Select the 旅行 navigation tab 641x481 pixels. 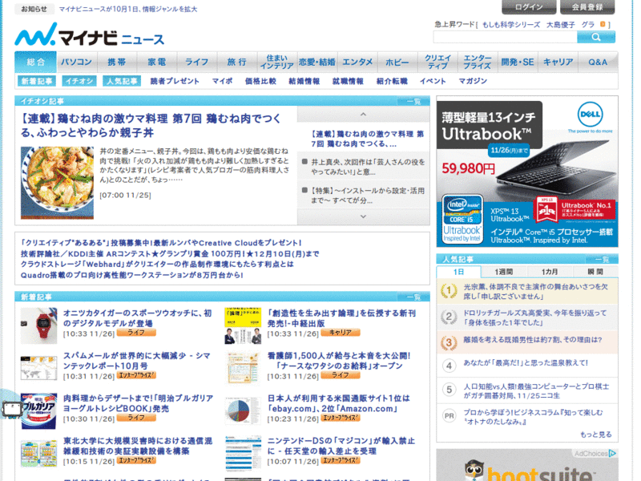point(237,63)
